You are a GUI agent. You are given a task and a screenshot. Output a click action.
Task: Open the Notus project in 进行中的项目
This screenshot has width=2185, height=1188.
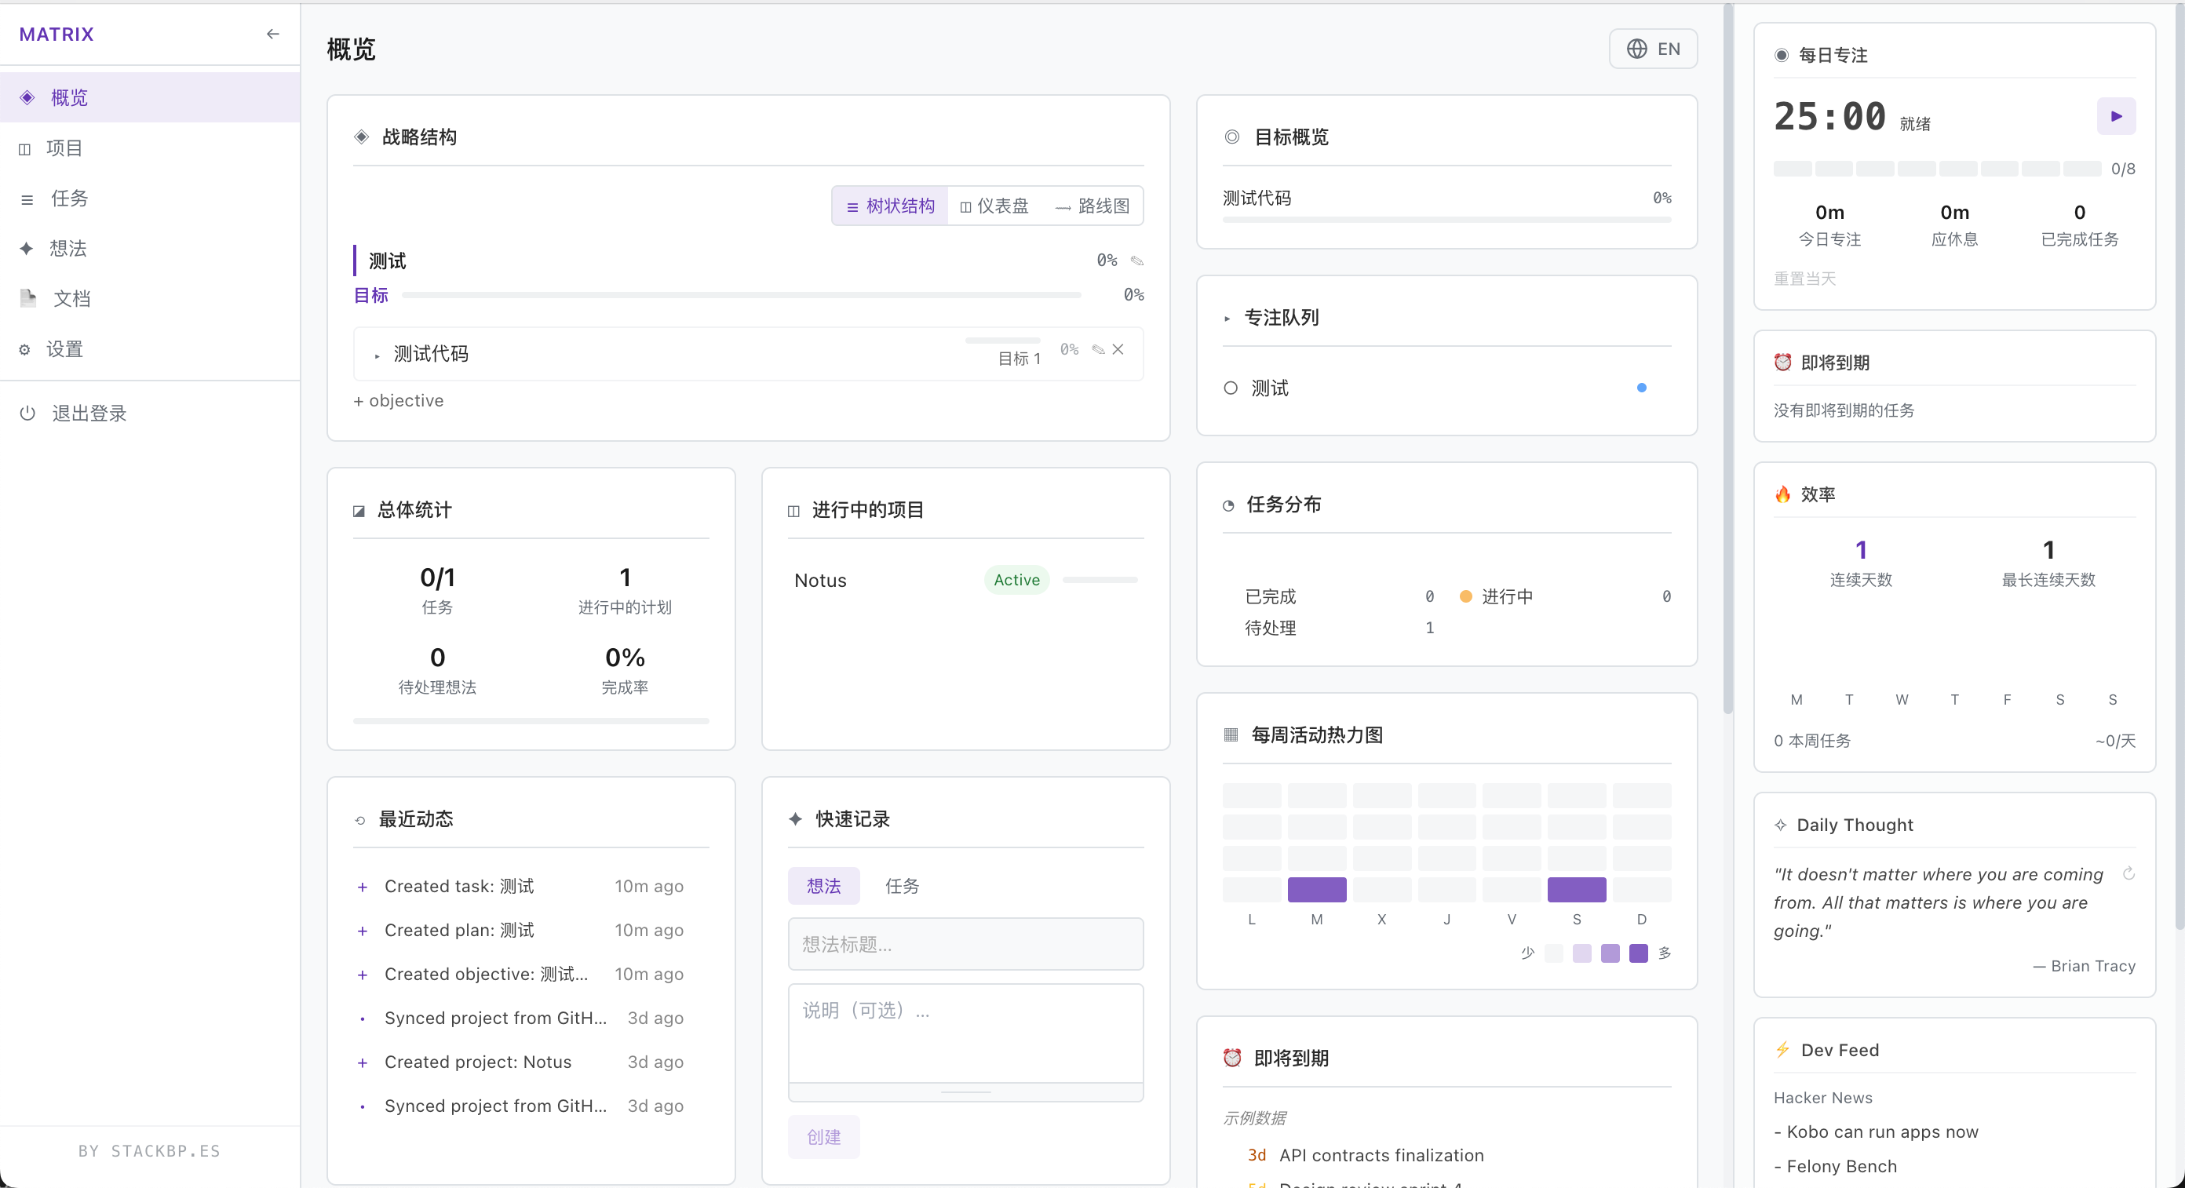(x=820, y=580)
